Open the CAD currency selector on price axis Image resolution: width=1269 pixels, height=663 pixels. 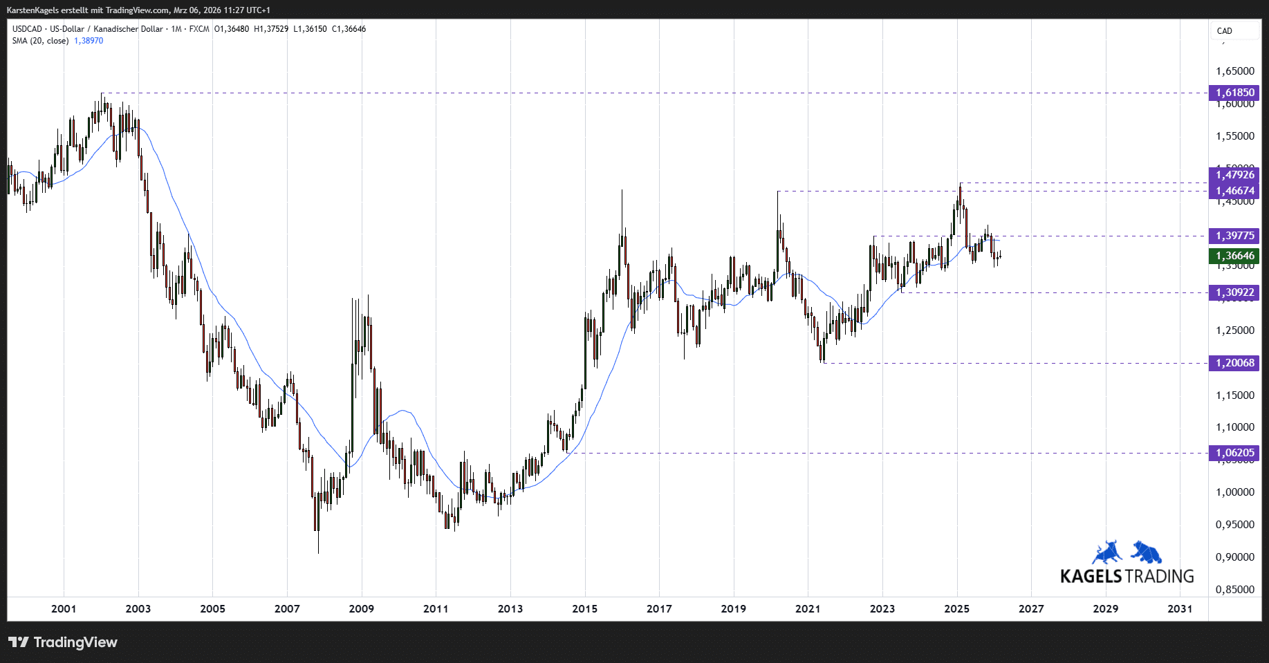point(1225,30)
